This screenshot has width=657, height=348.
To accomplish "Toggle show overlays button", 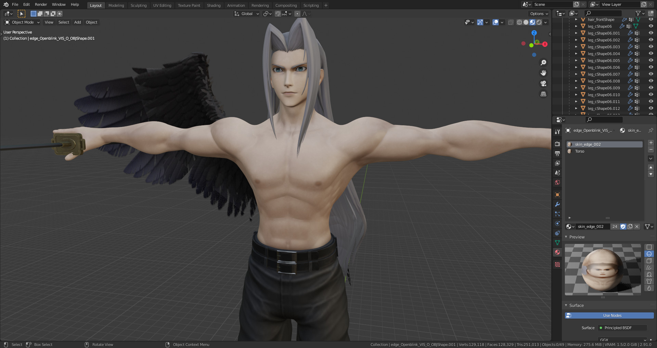I will point(495,22).
